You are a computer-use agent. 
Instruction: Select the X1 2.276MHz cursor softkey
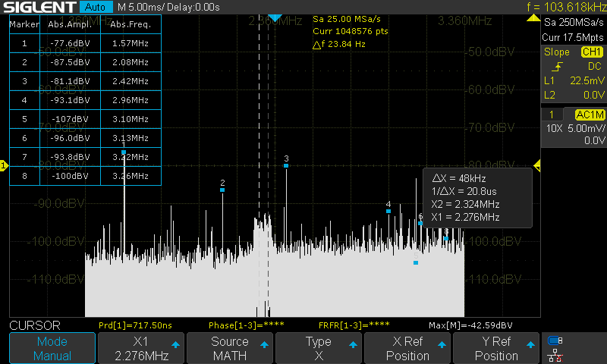tap(141, 348)
